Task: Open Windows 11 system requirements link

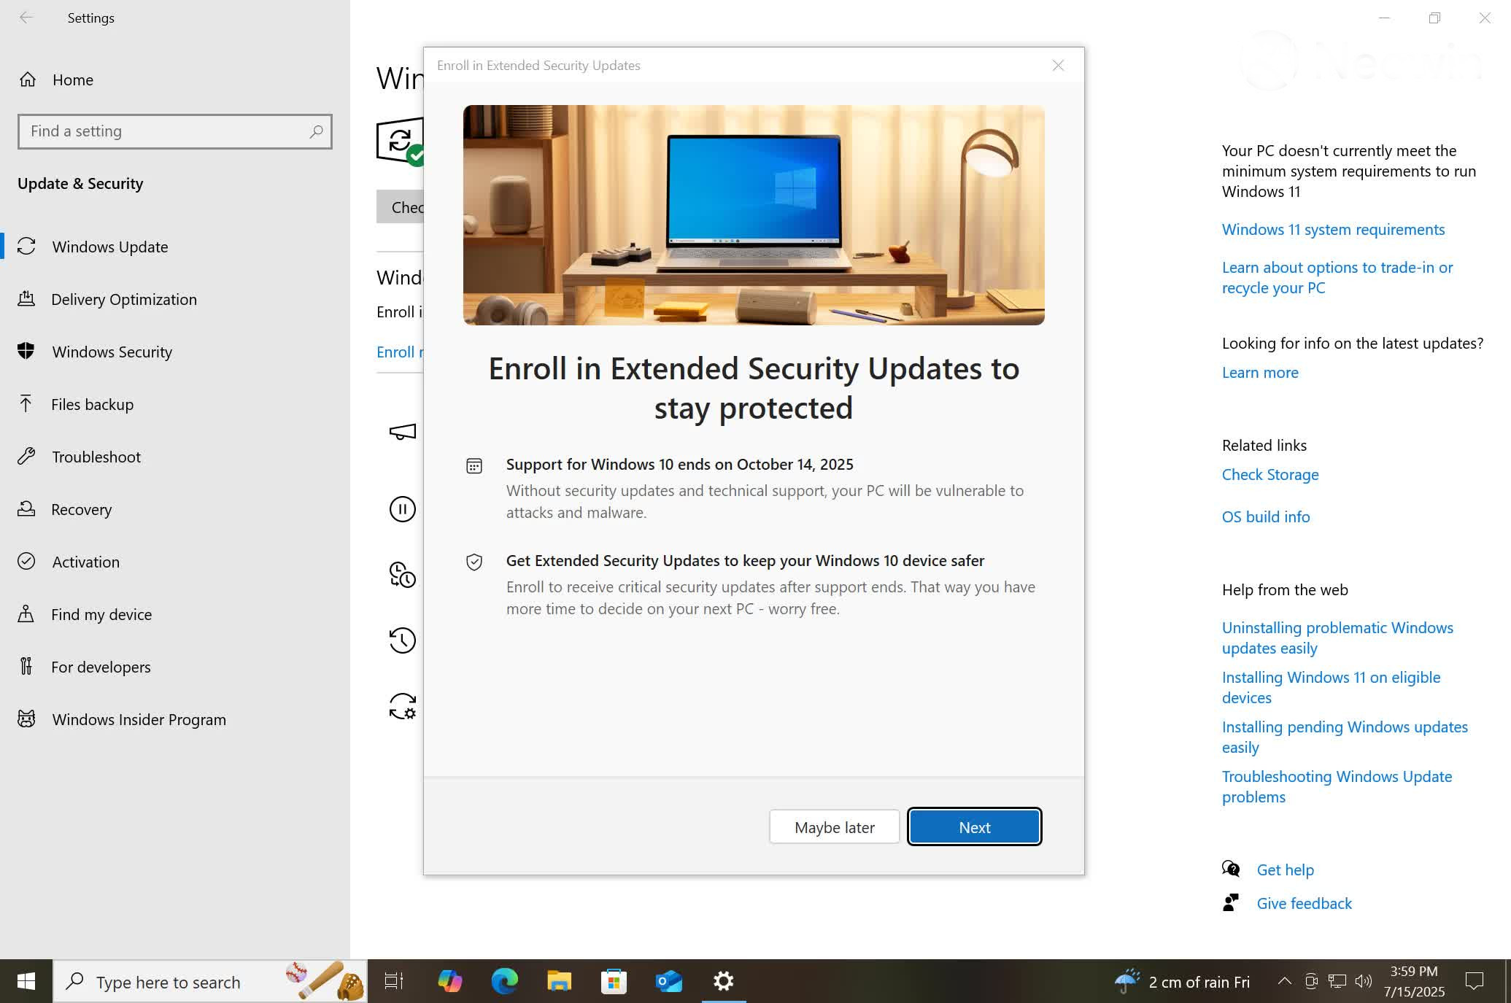Action: (x=1333, y=229)
